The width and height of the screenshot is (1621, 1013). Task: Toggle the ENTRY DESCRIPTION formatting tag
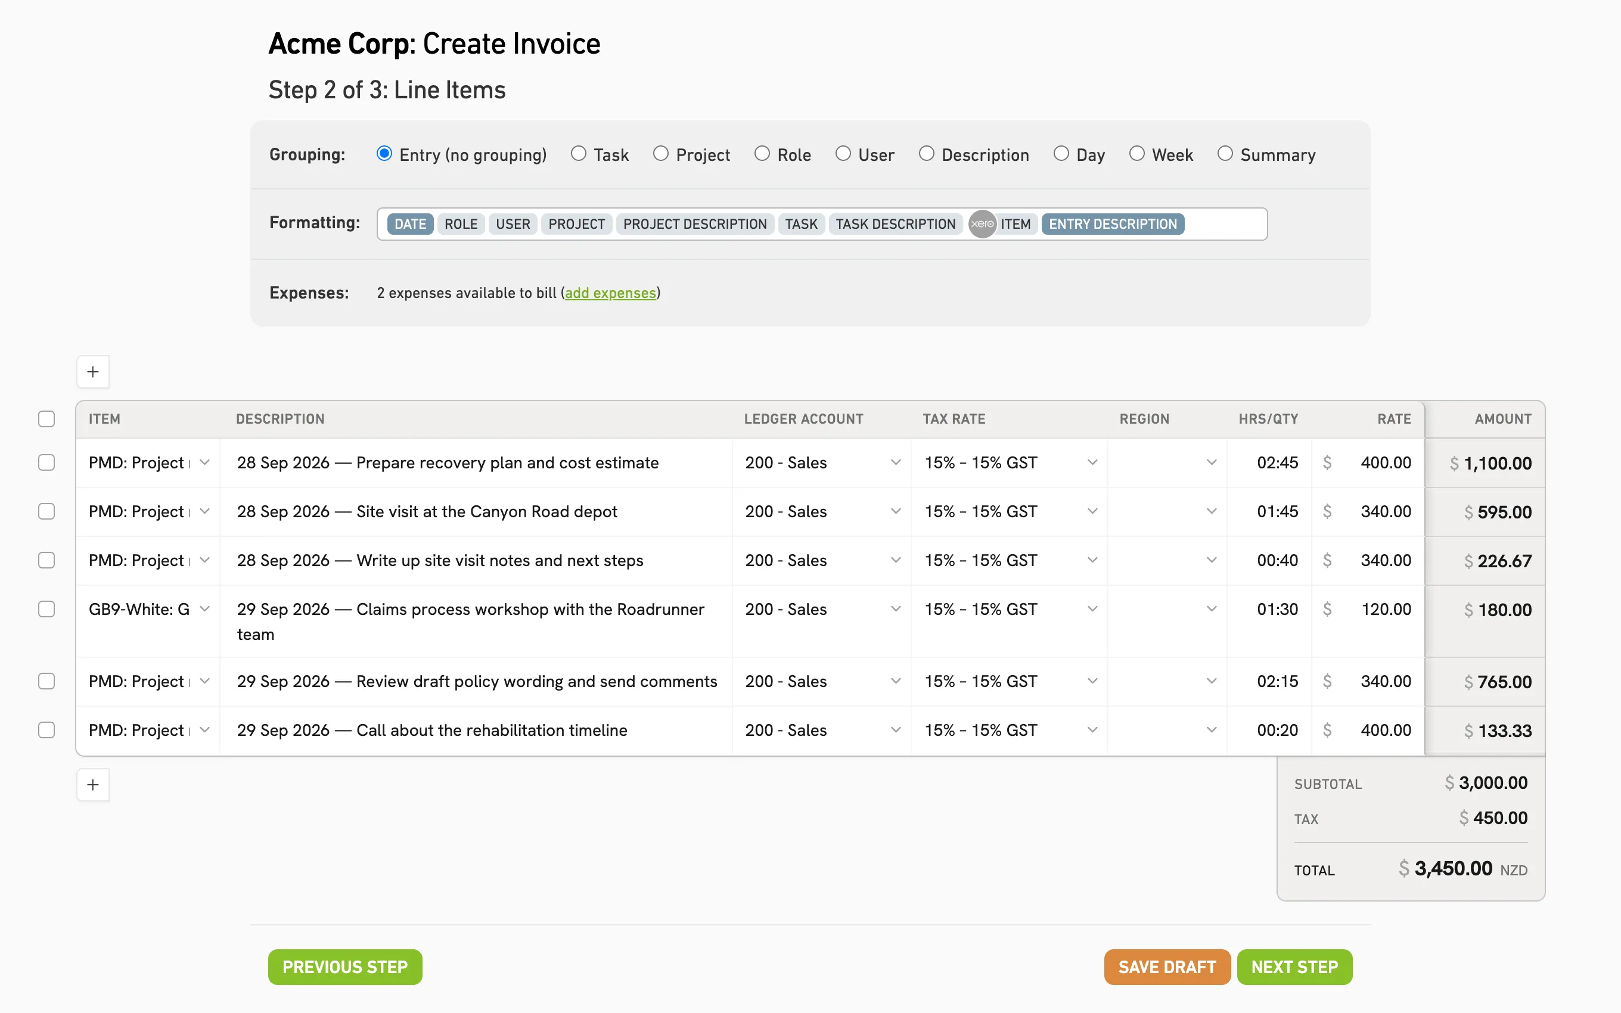point(1113,224)
